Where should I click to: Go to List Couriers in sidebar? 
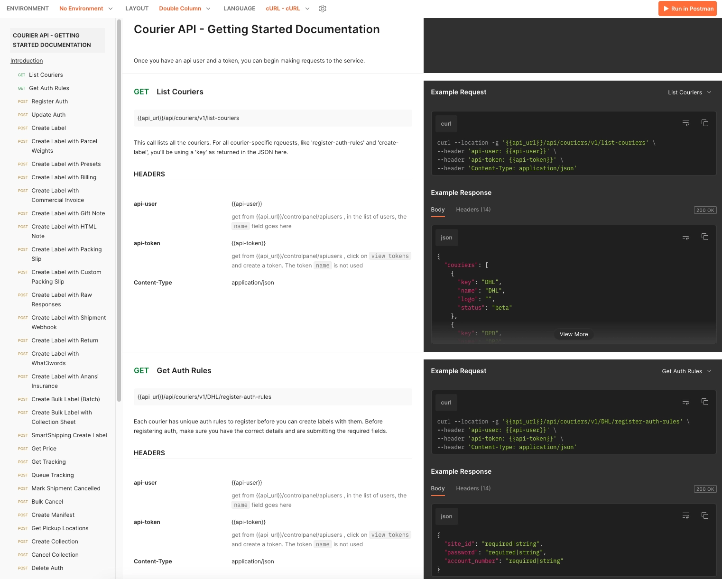coord(46,75)
